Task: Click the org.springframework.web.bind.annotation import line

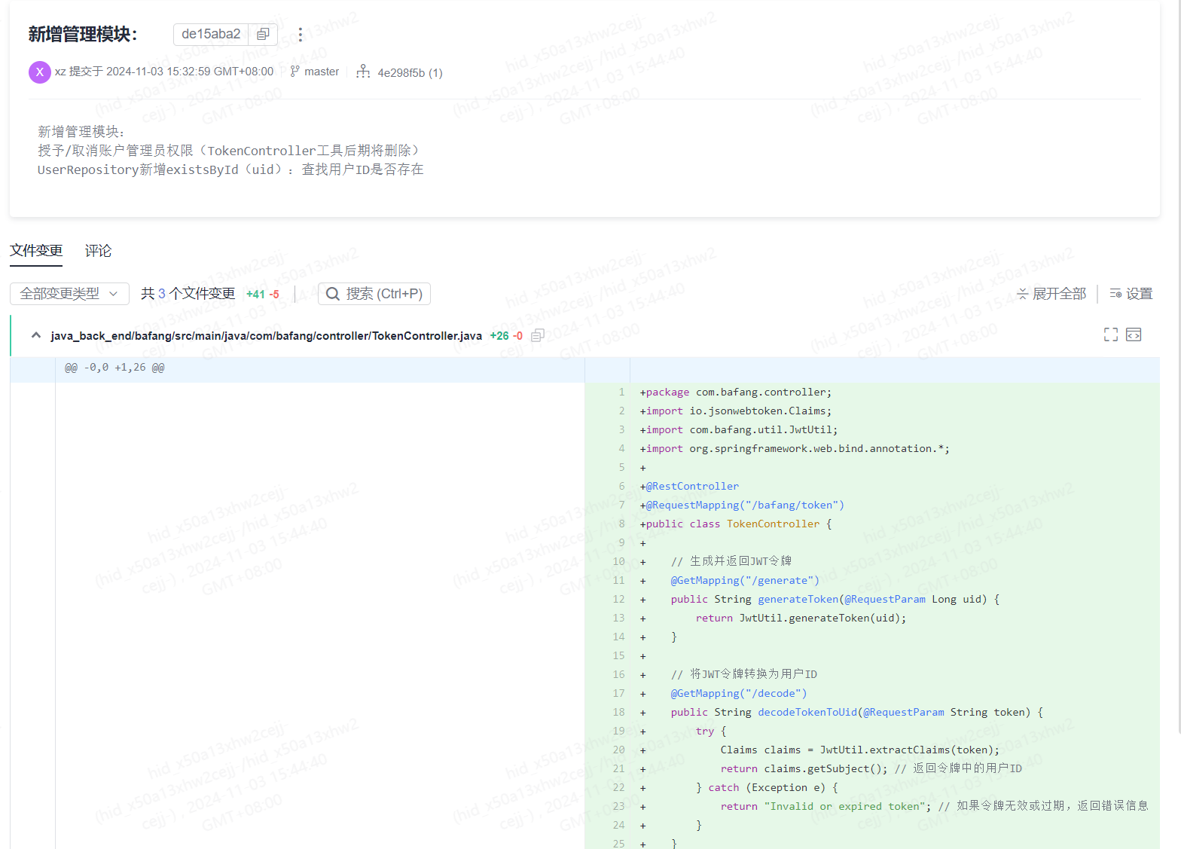Action: pyautogui.click(x=795, y=449)
